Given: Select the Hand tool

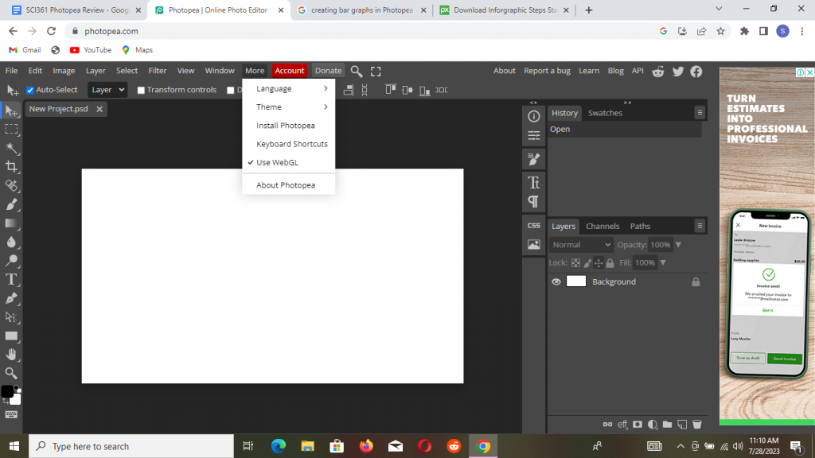Looking at the screenshot, I should point(12,355).
